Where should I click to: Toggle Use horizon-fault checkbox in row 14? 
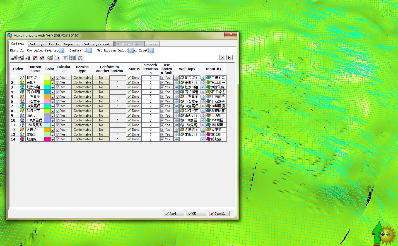[162, 139]
